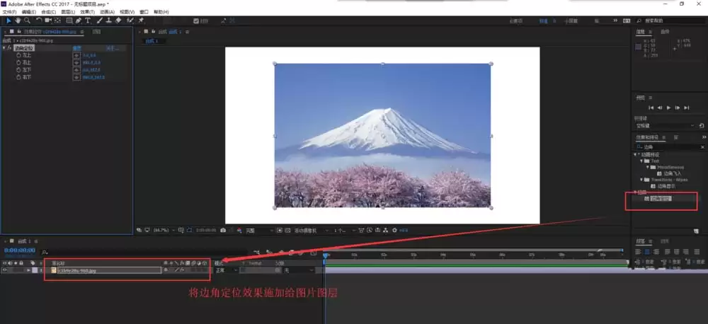The height and width of the screenshot is (324, 708).
Task: Select the Puppet Pin tool
Action: click(x=141, y=21)
